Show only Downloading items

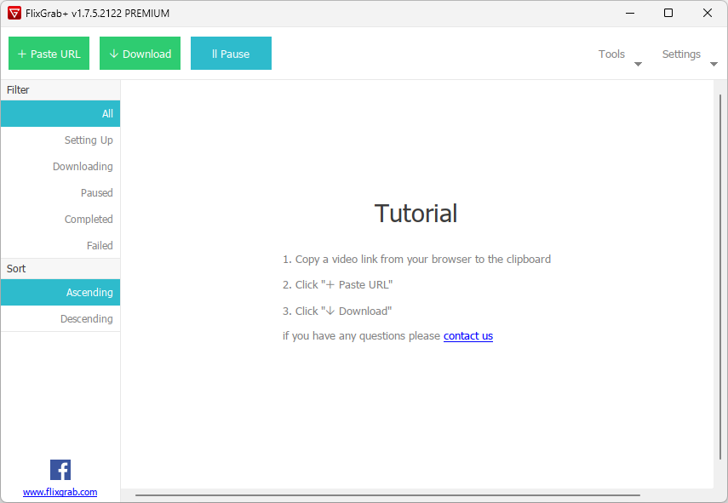(x=60, y=167)
